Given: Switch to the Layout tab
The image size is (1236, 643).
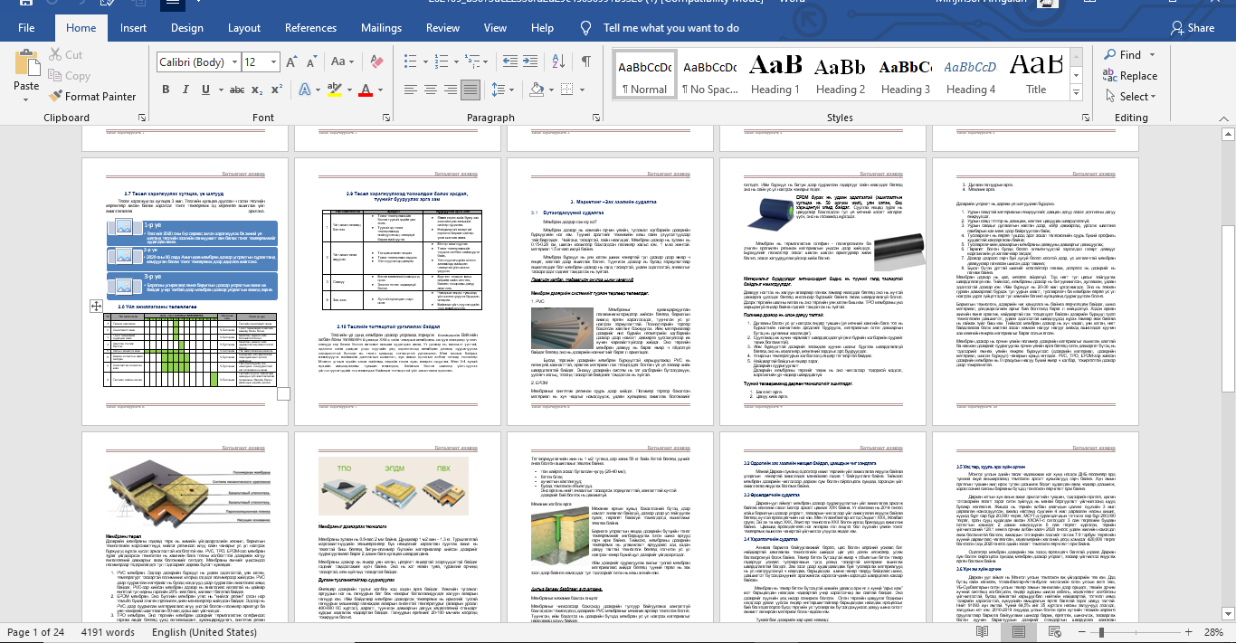Looking at the screenshot, I should click(x=244, y=28).
